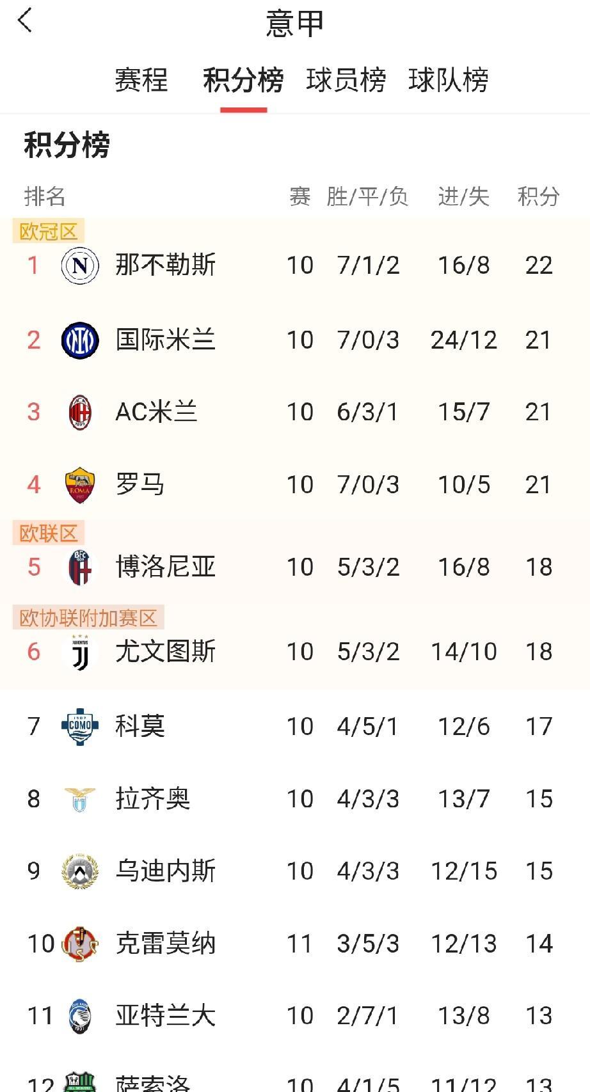Tap the Udinese club crest
590x1092 pixels.
click(x=80, y=871)
